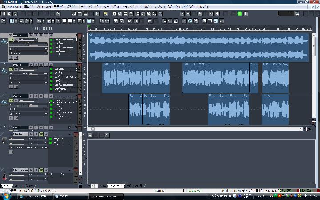Click the rewind transport button
The height and width of the screenshot is (200, 320).
pyautogui.click(x=188, y=14)
